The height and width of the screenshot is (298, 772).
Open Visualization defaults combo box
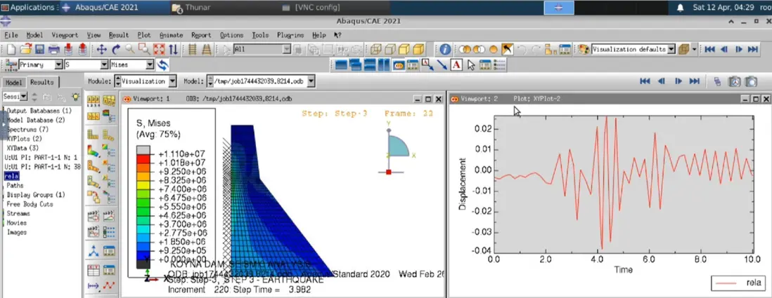pos(671,50)
